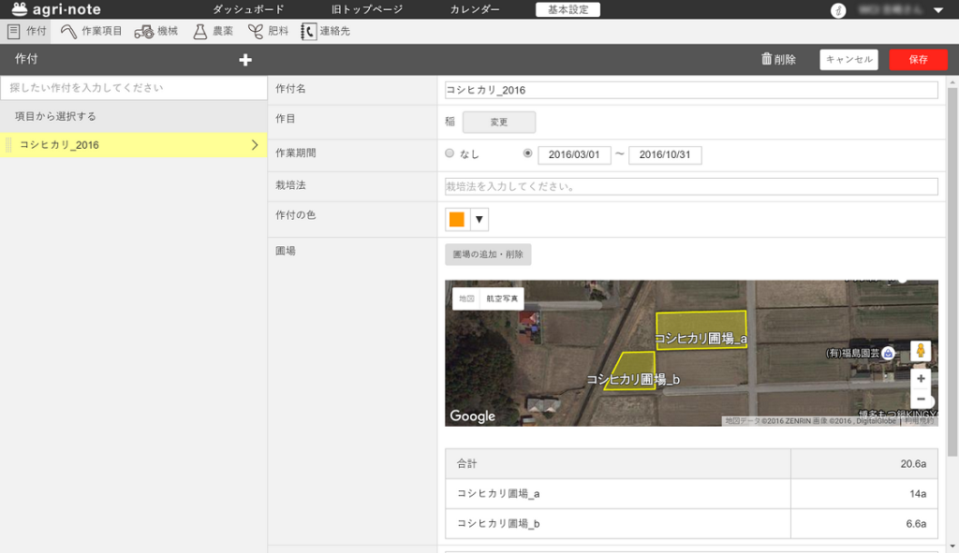Expand the コシヒカリ_2016 list item chevron
Viewport: 959px width, 553px height.
(255, 145)
